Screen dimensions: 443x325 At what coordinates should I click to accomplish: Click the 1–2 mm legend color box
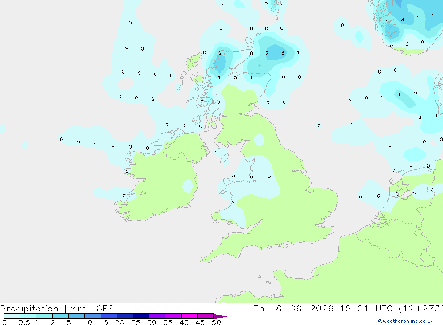tap(44, 316)
